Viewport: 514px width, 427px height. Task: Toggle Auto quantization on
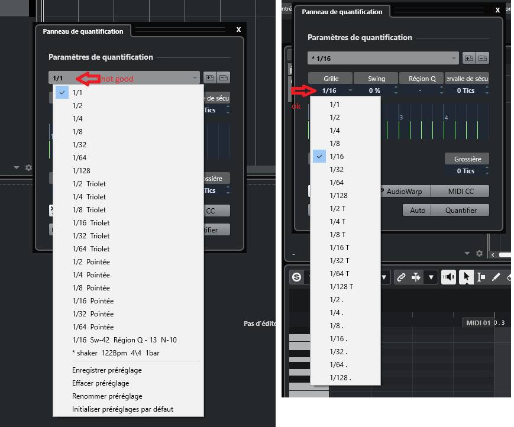[416, 210]
